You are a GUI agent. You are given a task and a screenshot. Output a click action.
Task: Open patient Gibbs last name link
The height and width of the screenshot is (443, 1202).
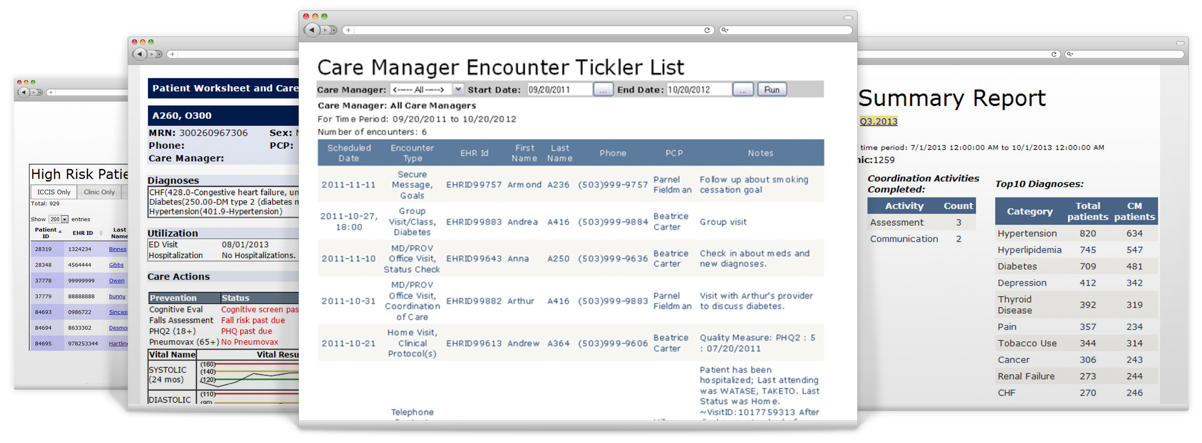tap(116, 265)
